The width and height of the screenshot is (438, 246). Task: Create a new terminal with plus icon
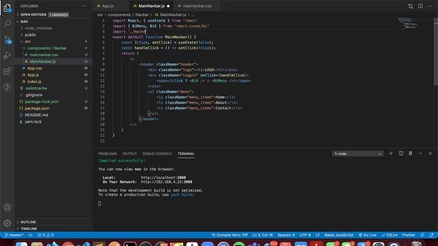[x=391, y=153]
